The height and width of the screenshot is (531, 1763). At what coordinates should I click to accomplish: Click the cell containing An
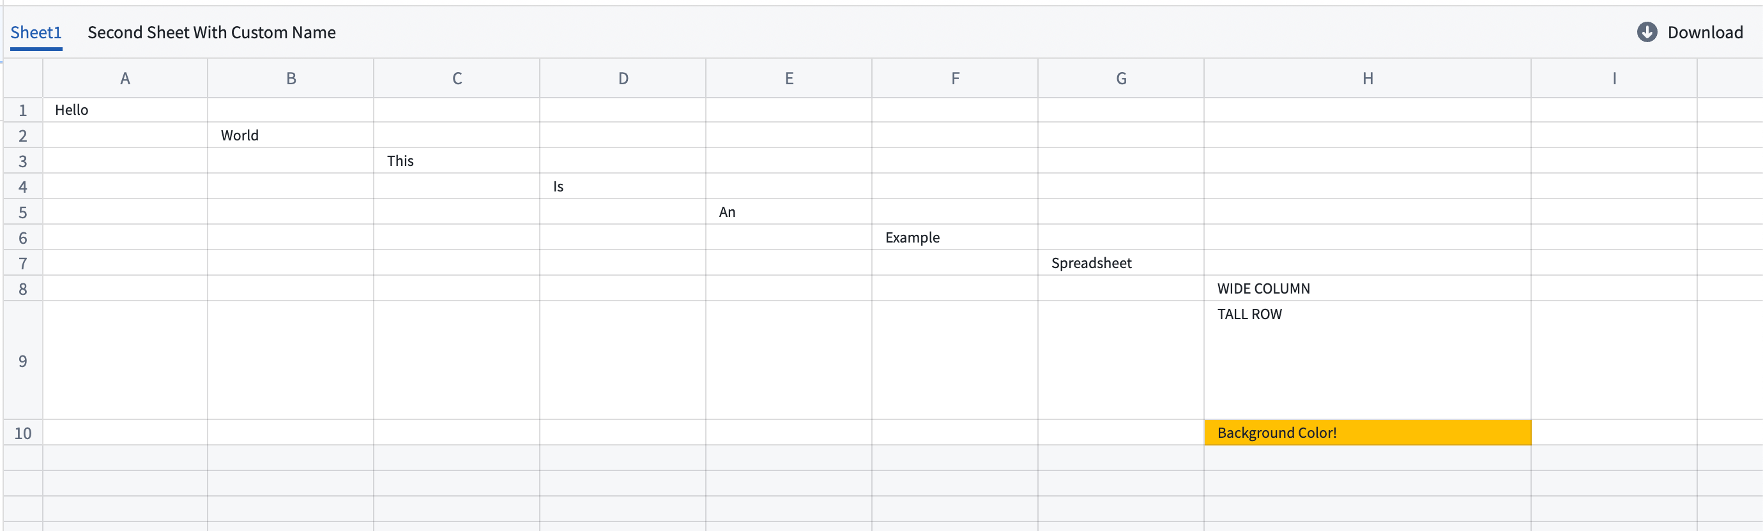[788, 211]
